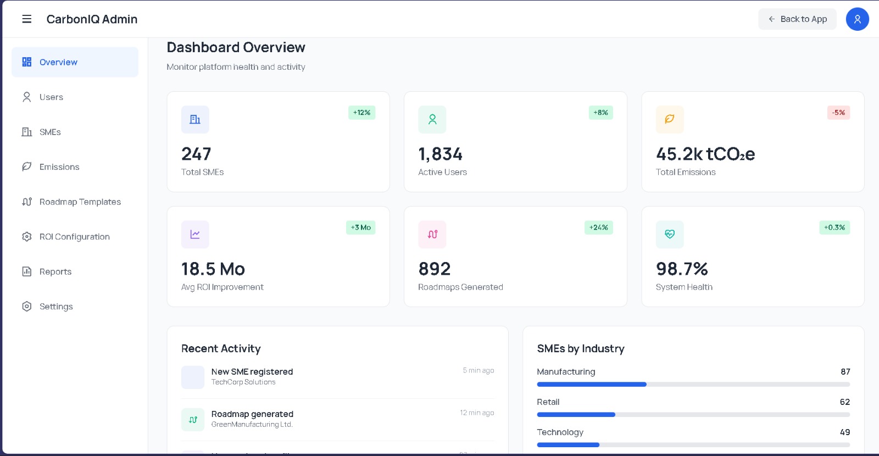
Task: Click the building icon on Total SMEs card
Action: [195, 119]
